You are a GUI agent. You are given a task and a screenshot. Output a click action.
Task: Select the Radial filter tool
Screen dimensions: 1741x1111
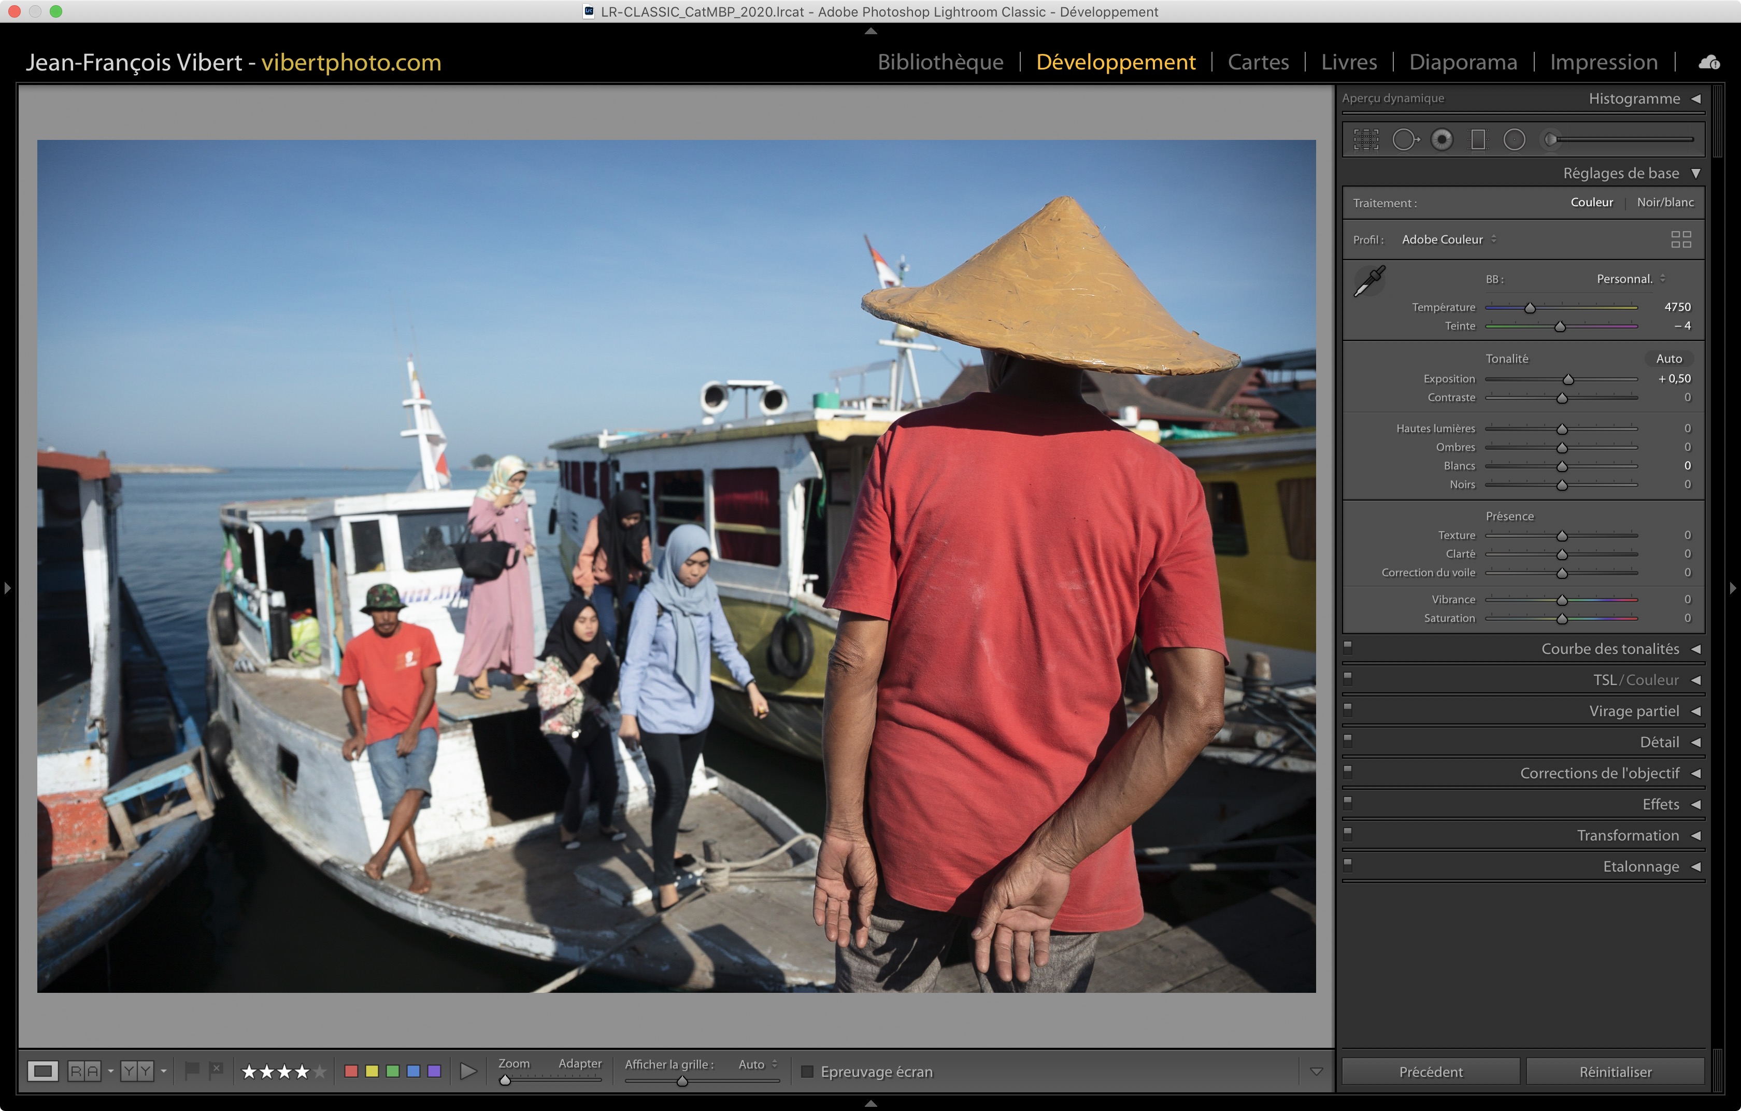click(x=1514, y=139)
